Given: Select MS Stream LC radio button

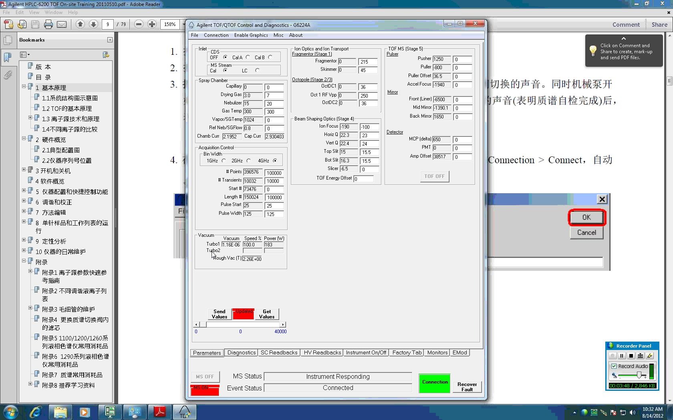Looking at the screenshot, I should click(x=257, y=70).
